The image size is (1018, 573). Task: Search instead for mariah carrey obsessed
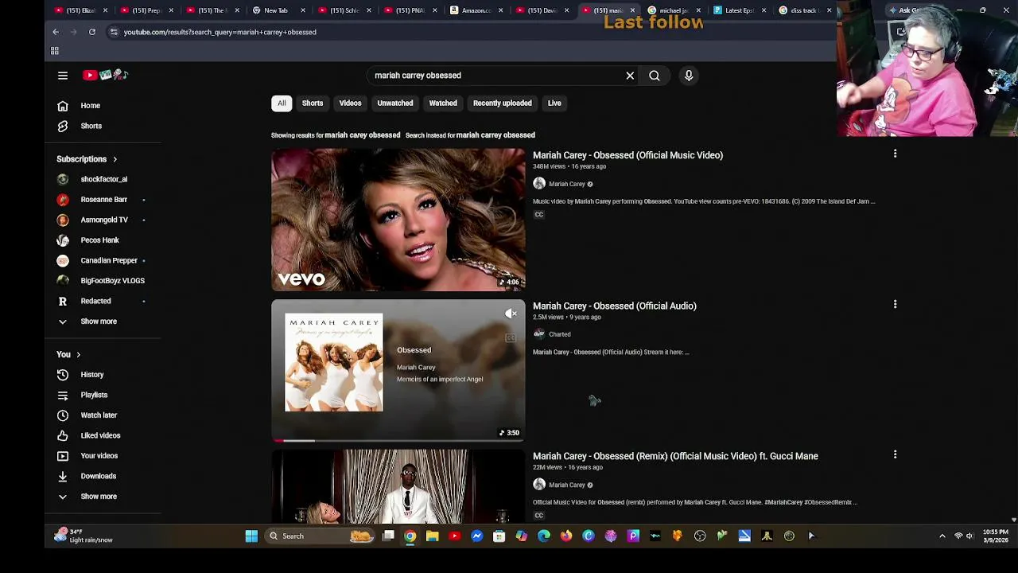pyautogui.click(x=495, y=135)
